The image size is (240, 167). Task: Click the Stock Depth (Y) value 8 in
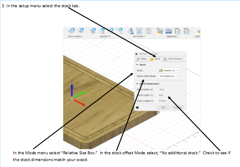[161, 95]
